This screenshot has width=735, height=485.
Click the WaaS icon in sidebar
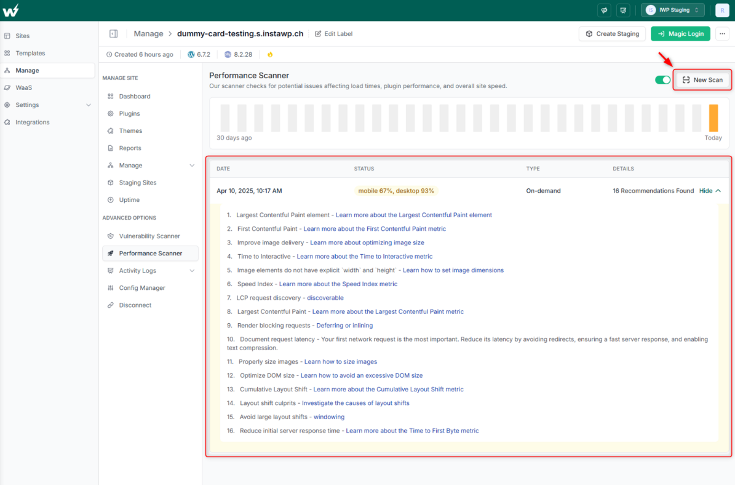(7, 88)
